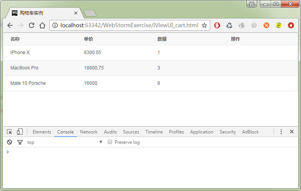Screen dimensions: 301x191
Task: Open DevTools three-dot customize menu
Action: (281, 132)
